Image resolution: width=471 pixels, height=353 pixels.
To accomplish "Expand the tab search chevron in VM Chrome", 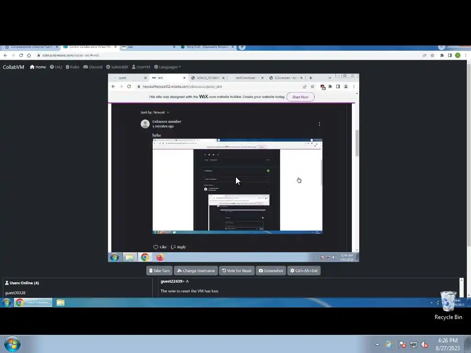I will click(x=330, y=78).
